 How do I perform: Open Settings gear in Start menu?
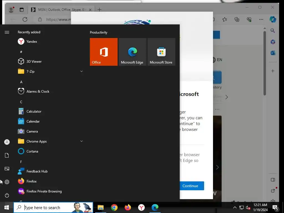pyautogui.click(x=7, y=182)
